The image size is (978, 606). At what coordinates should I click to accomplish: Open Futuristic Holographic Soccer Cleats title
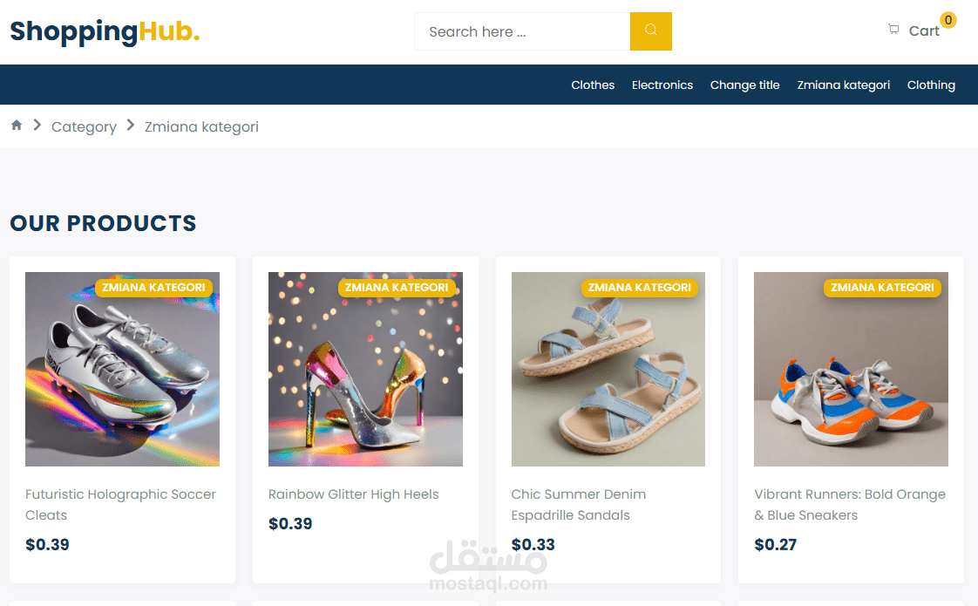click(120, 504)
